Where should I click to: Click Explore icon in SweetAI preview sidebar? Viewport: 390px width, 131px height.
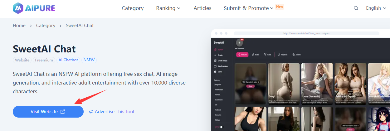(x=215, y=50)
